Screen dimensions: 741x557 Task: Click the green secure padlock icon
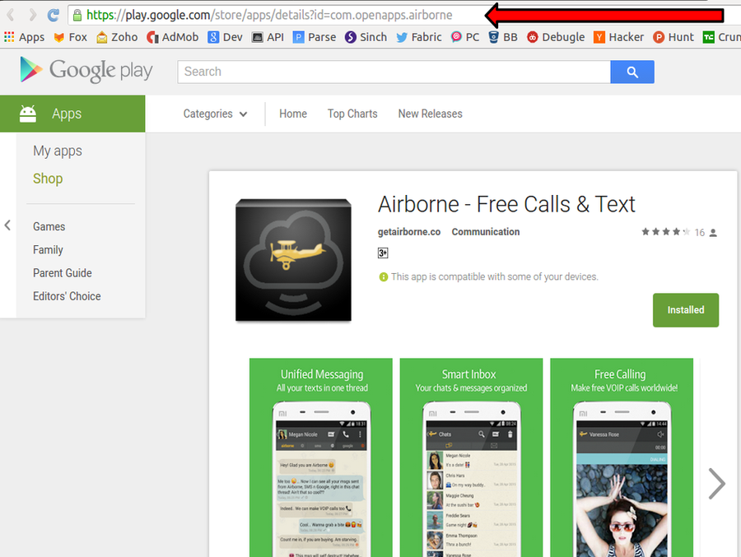point(77,16)
